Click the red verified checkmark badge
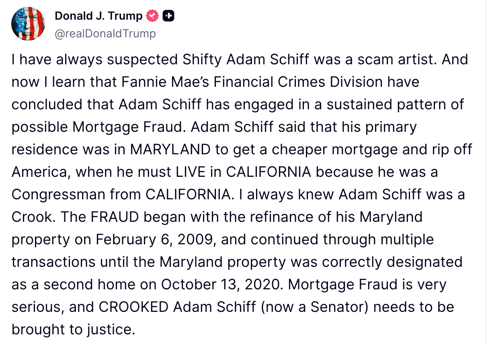Image resolution: width=488 pixels, height=344 pixels. [x=152, y=16]
